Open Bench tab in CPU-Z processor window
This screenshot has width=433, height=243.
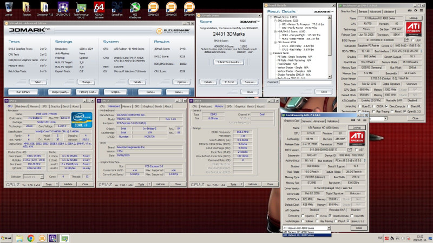[x=66, y=106]
